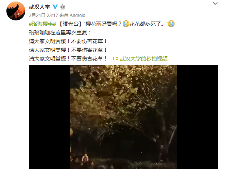Click the Wuhan University profile avatar
The image size is (225, 169).
click(x=16, y=11)
